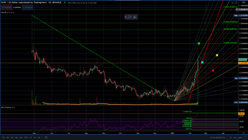Screen dimensions: 248x140
Task: Set the range to 5Y
Action: pos(34,138)
